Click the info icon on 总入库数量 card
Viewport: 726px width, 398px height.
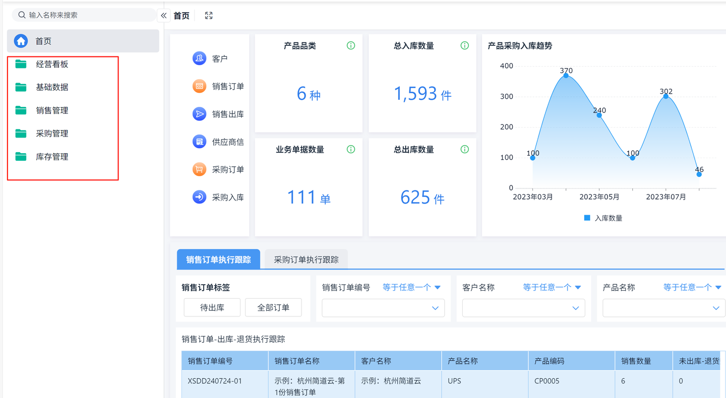(464, 45)
